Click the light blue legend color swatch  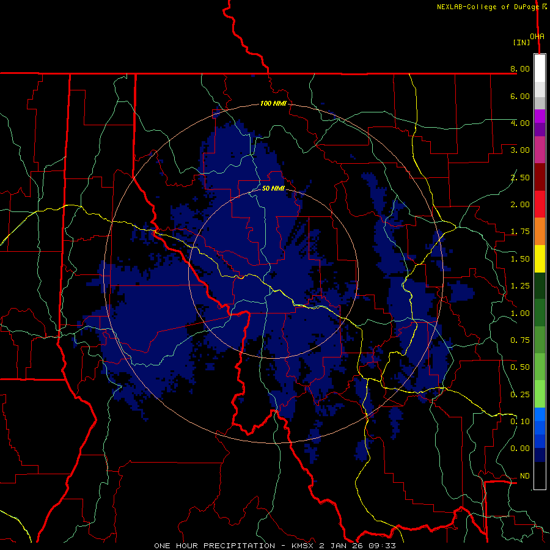pyautogui.click(x=540, y=414)
